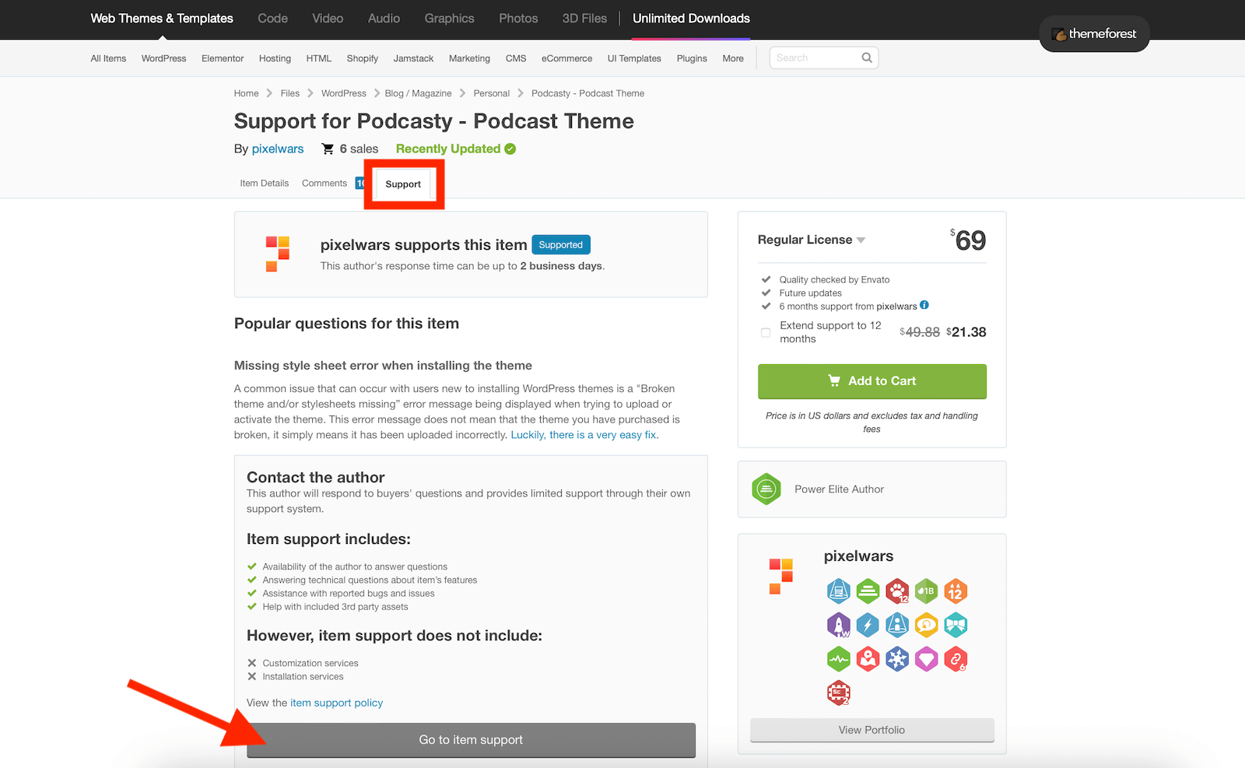Select All Items in the category bar
The height and width of the screenshot is (768, 1245).
pyautogui.click(x=108, y=58)
